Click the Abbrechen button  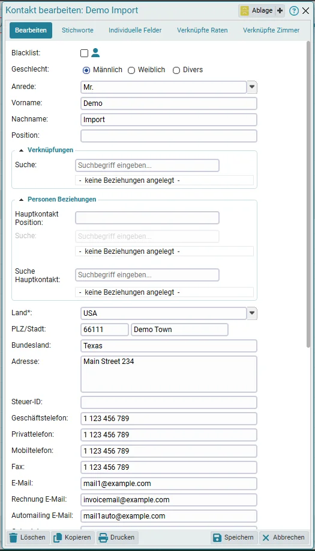[x=284, y=537]
